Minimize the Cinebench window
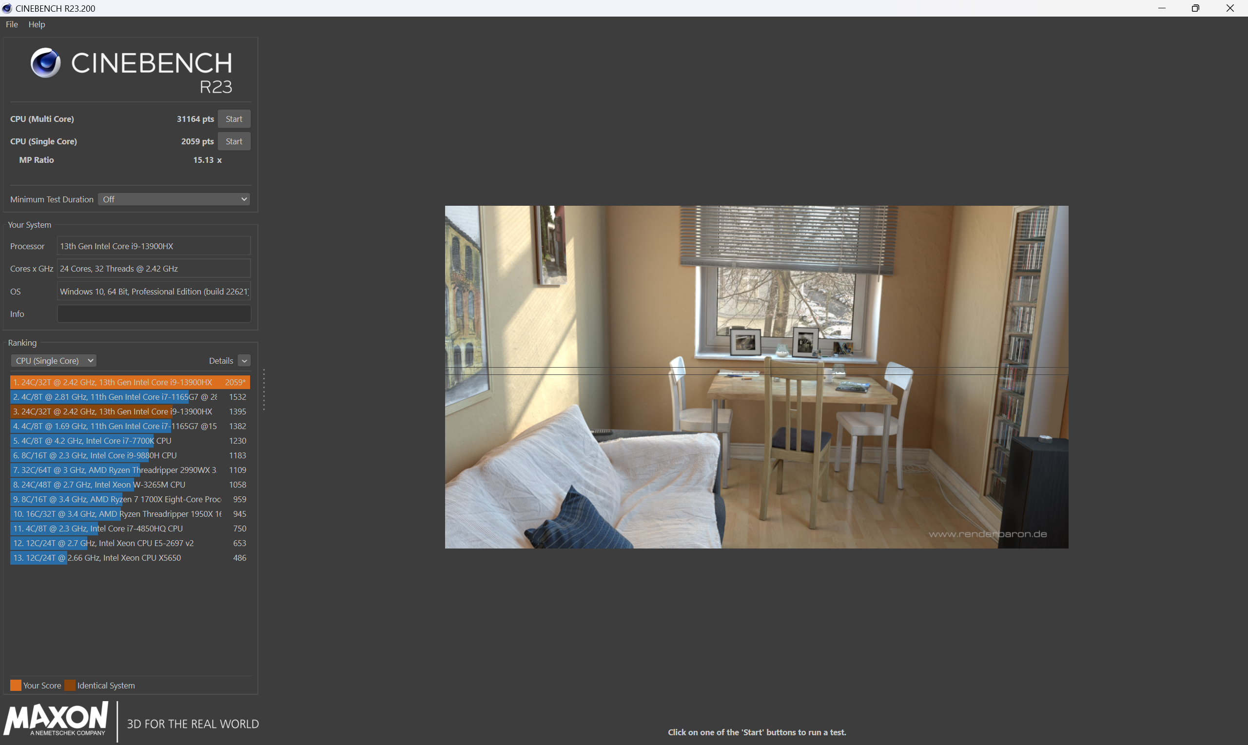1248x745 pixels. tap(1162, 8)
